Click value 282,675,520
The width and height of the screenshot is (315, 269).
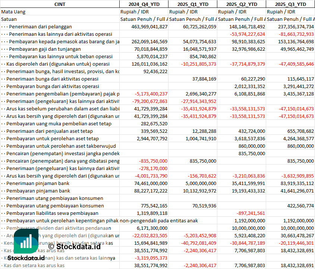154,123
